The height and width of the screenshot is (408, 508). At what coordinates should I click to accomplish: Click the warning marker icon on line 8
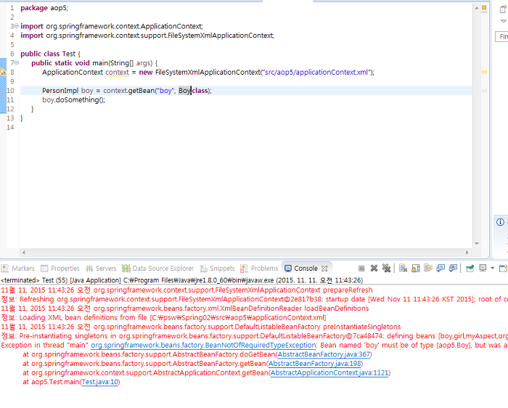point(3,72)
